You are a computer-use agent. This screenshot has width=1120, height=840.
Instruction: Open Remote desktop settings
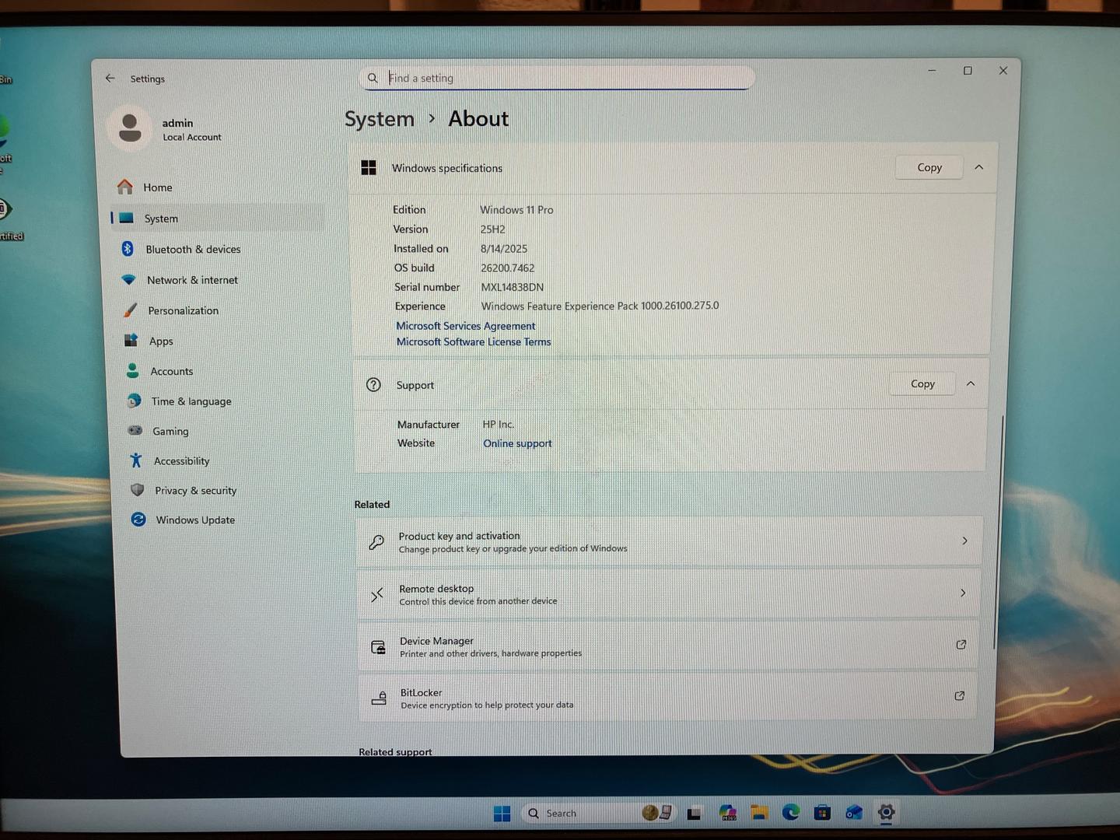click(668, 594)
